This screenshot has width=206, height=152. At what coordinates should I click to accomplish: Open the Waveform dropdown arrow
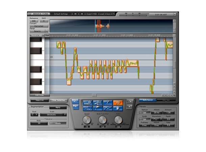click(x=161, y=119)
